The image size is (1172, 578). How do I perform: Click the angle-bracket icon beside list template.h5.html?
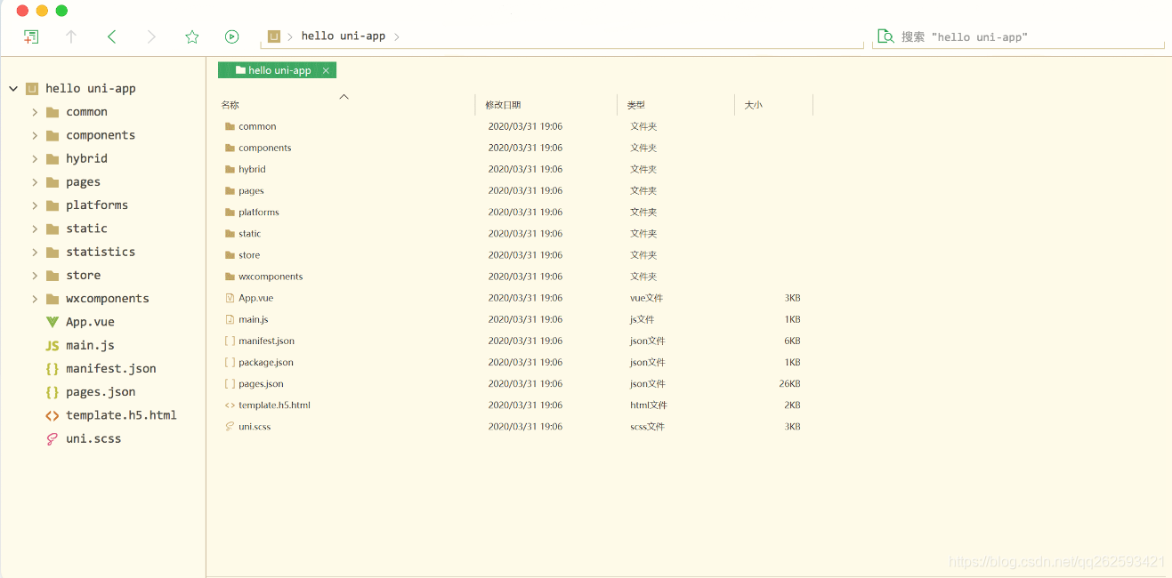pos(230,405)
